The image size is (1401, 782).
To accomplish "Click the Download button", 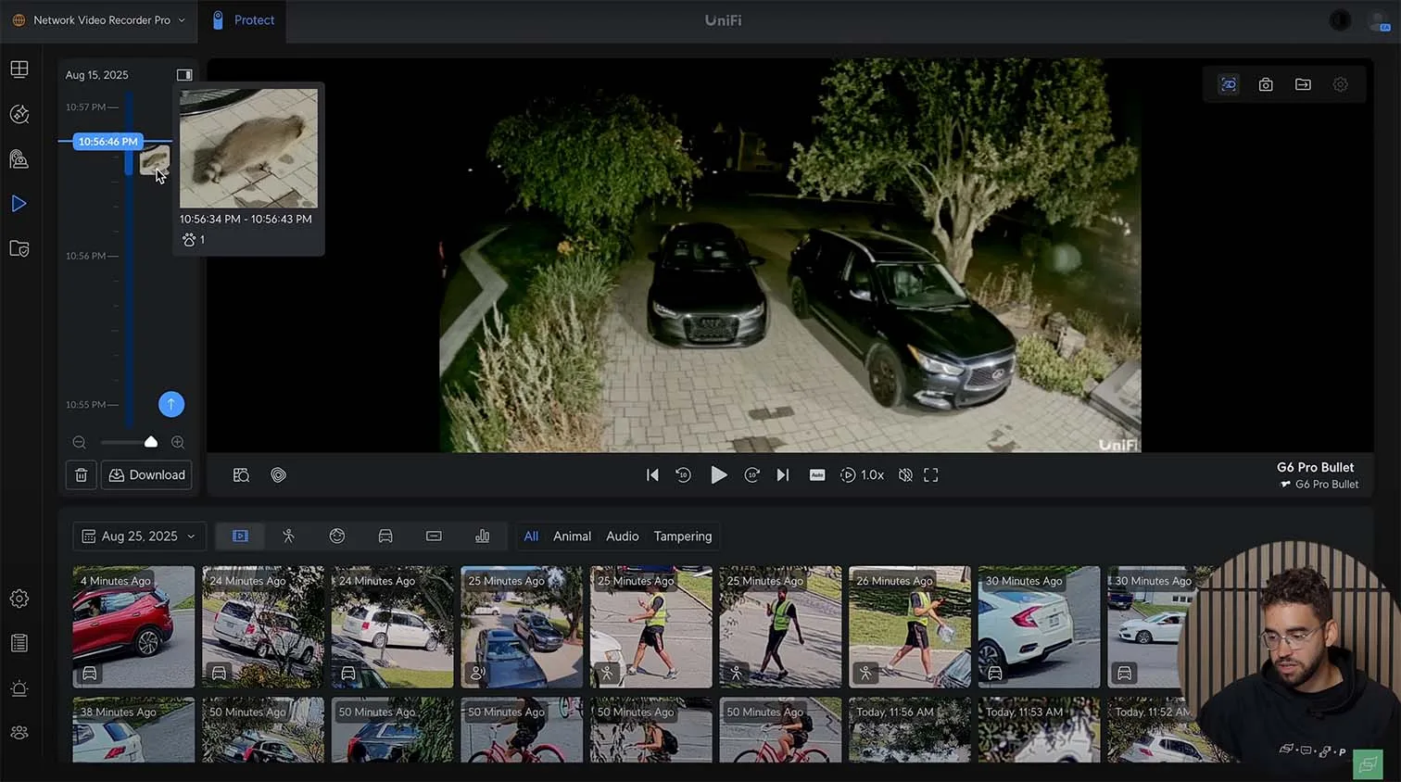I will [x=146, y=475].
